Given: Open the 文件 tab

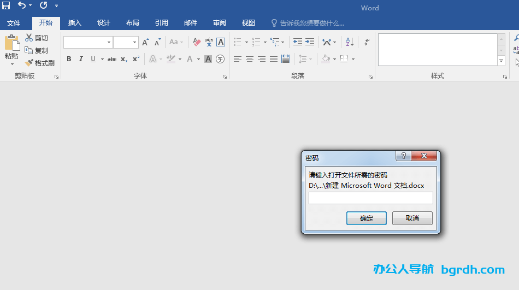Looking at the screenshot, I should [x=14, y=23].
